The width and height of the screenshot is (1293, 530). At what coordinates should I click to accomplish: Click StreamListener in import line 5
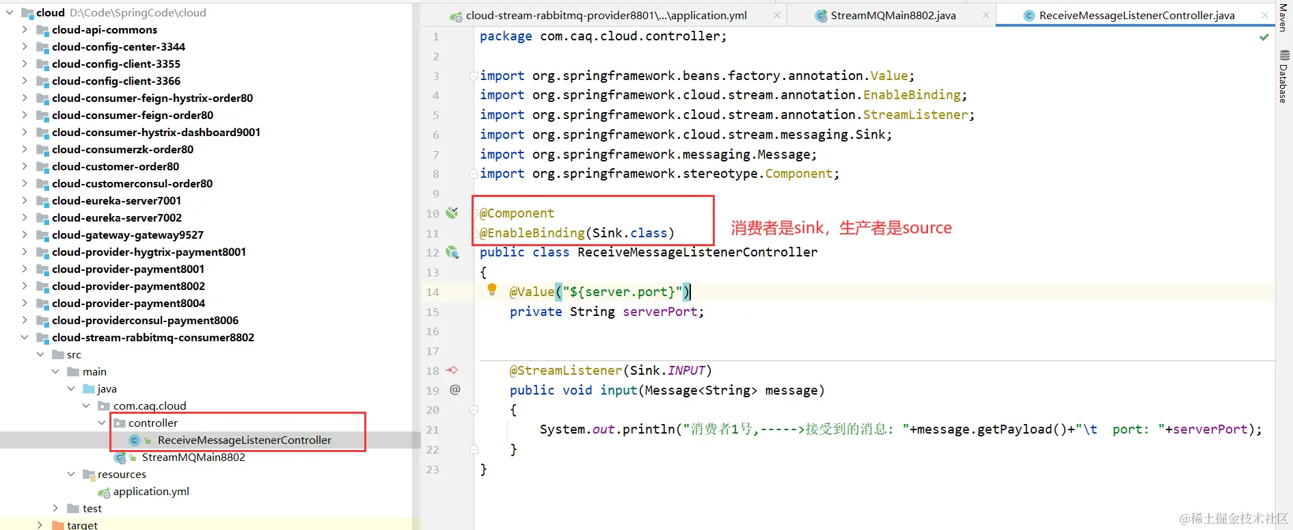pos(915,115)
